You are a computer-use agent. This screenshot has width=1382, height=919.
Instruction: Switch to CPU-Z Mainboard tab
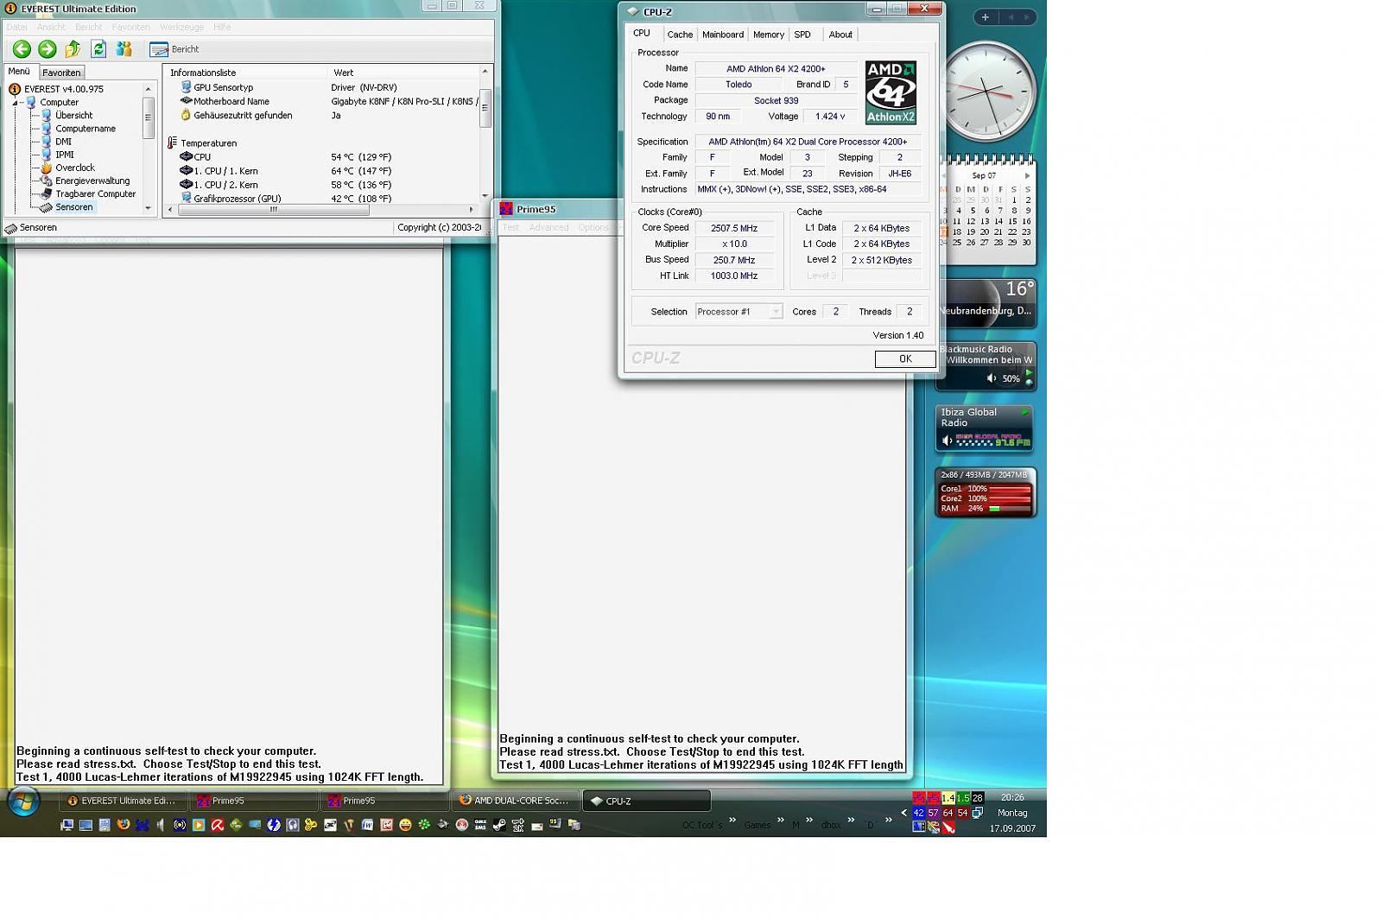(723, 35)
